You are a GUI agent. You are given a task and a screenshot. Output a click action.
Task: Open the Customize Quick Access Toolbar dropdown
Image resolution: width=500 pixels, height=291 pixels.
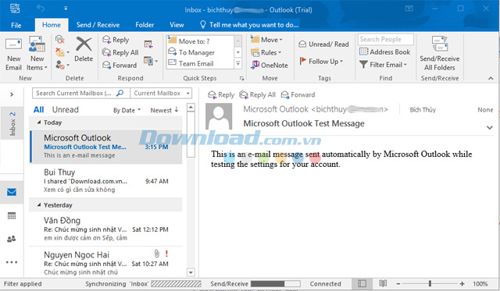point(66,9)
